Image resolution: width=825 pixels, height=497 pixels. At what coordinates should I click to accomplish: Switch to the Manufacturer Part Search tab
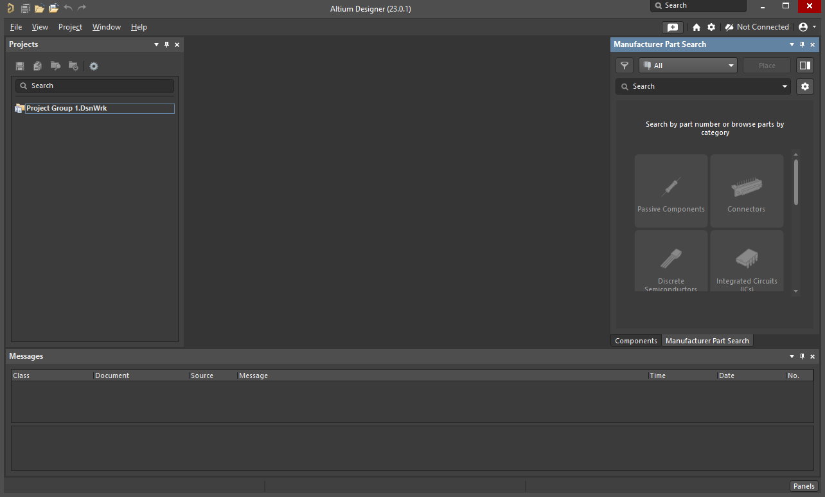(707, 341)
